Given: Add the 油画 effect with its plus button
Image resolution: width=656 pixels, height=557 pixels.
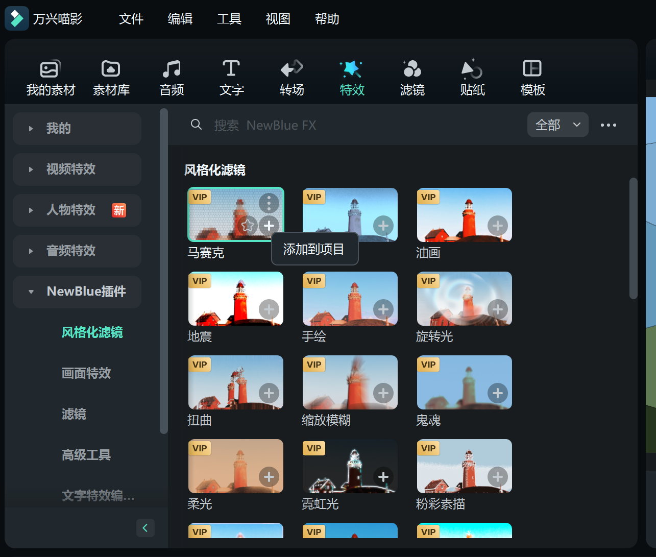Looking at the screenshot, I should coord(498,225).
